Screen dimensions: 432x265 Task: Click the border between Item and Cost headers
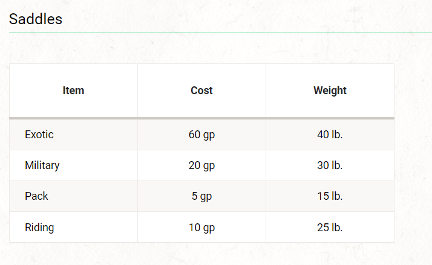[x=137, y=91]
